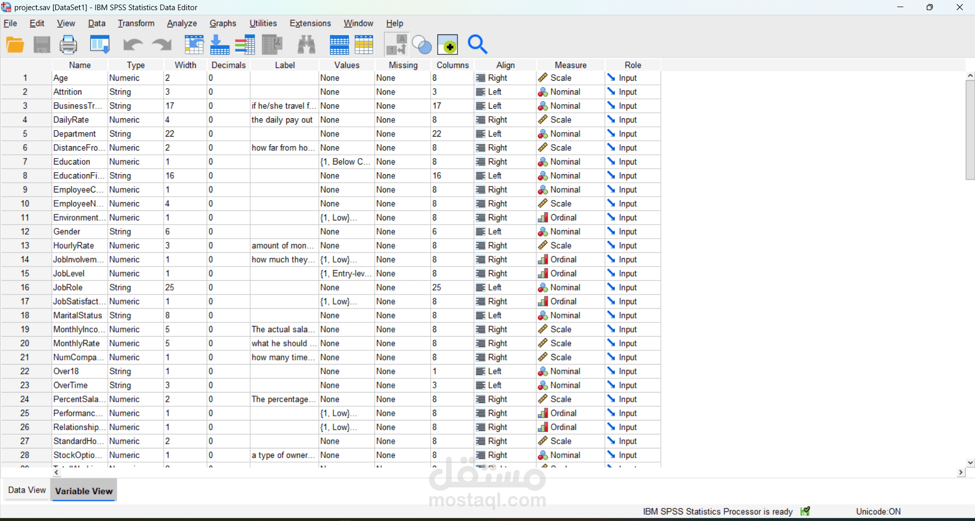Click the Scale ruler icon in Age row
975x521 pixels.
[x=543, y=78]
